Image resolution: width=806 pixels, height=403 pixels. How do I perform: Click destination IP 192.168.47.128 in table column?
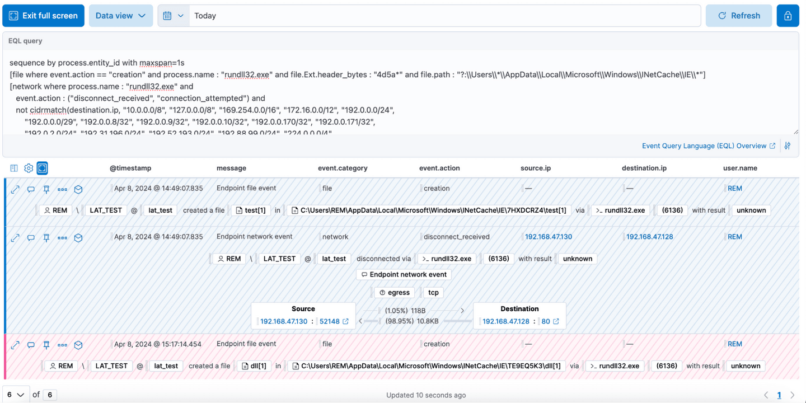click(649, 237)
